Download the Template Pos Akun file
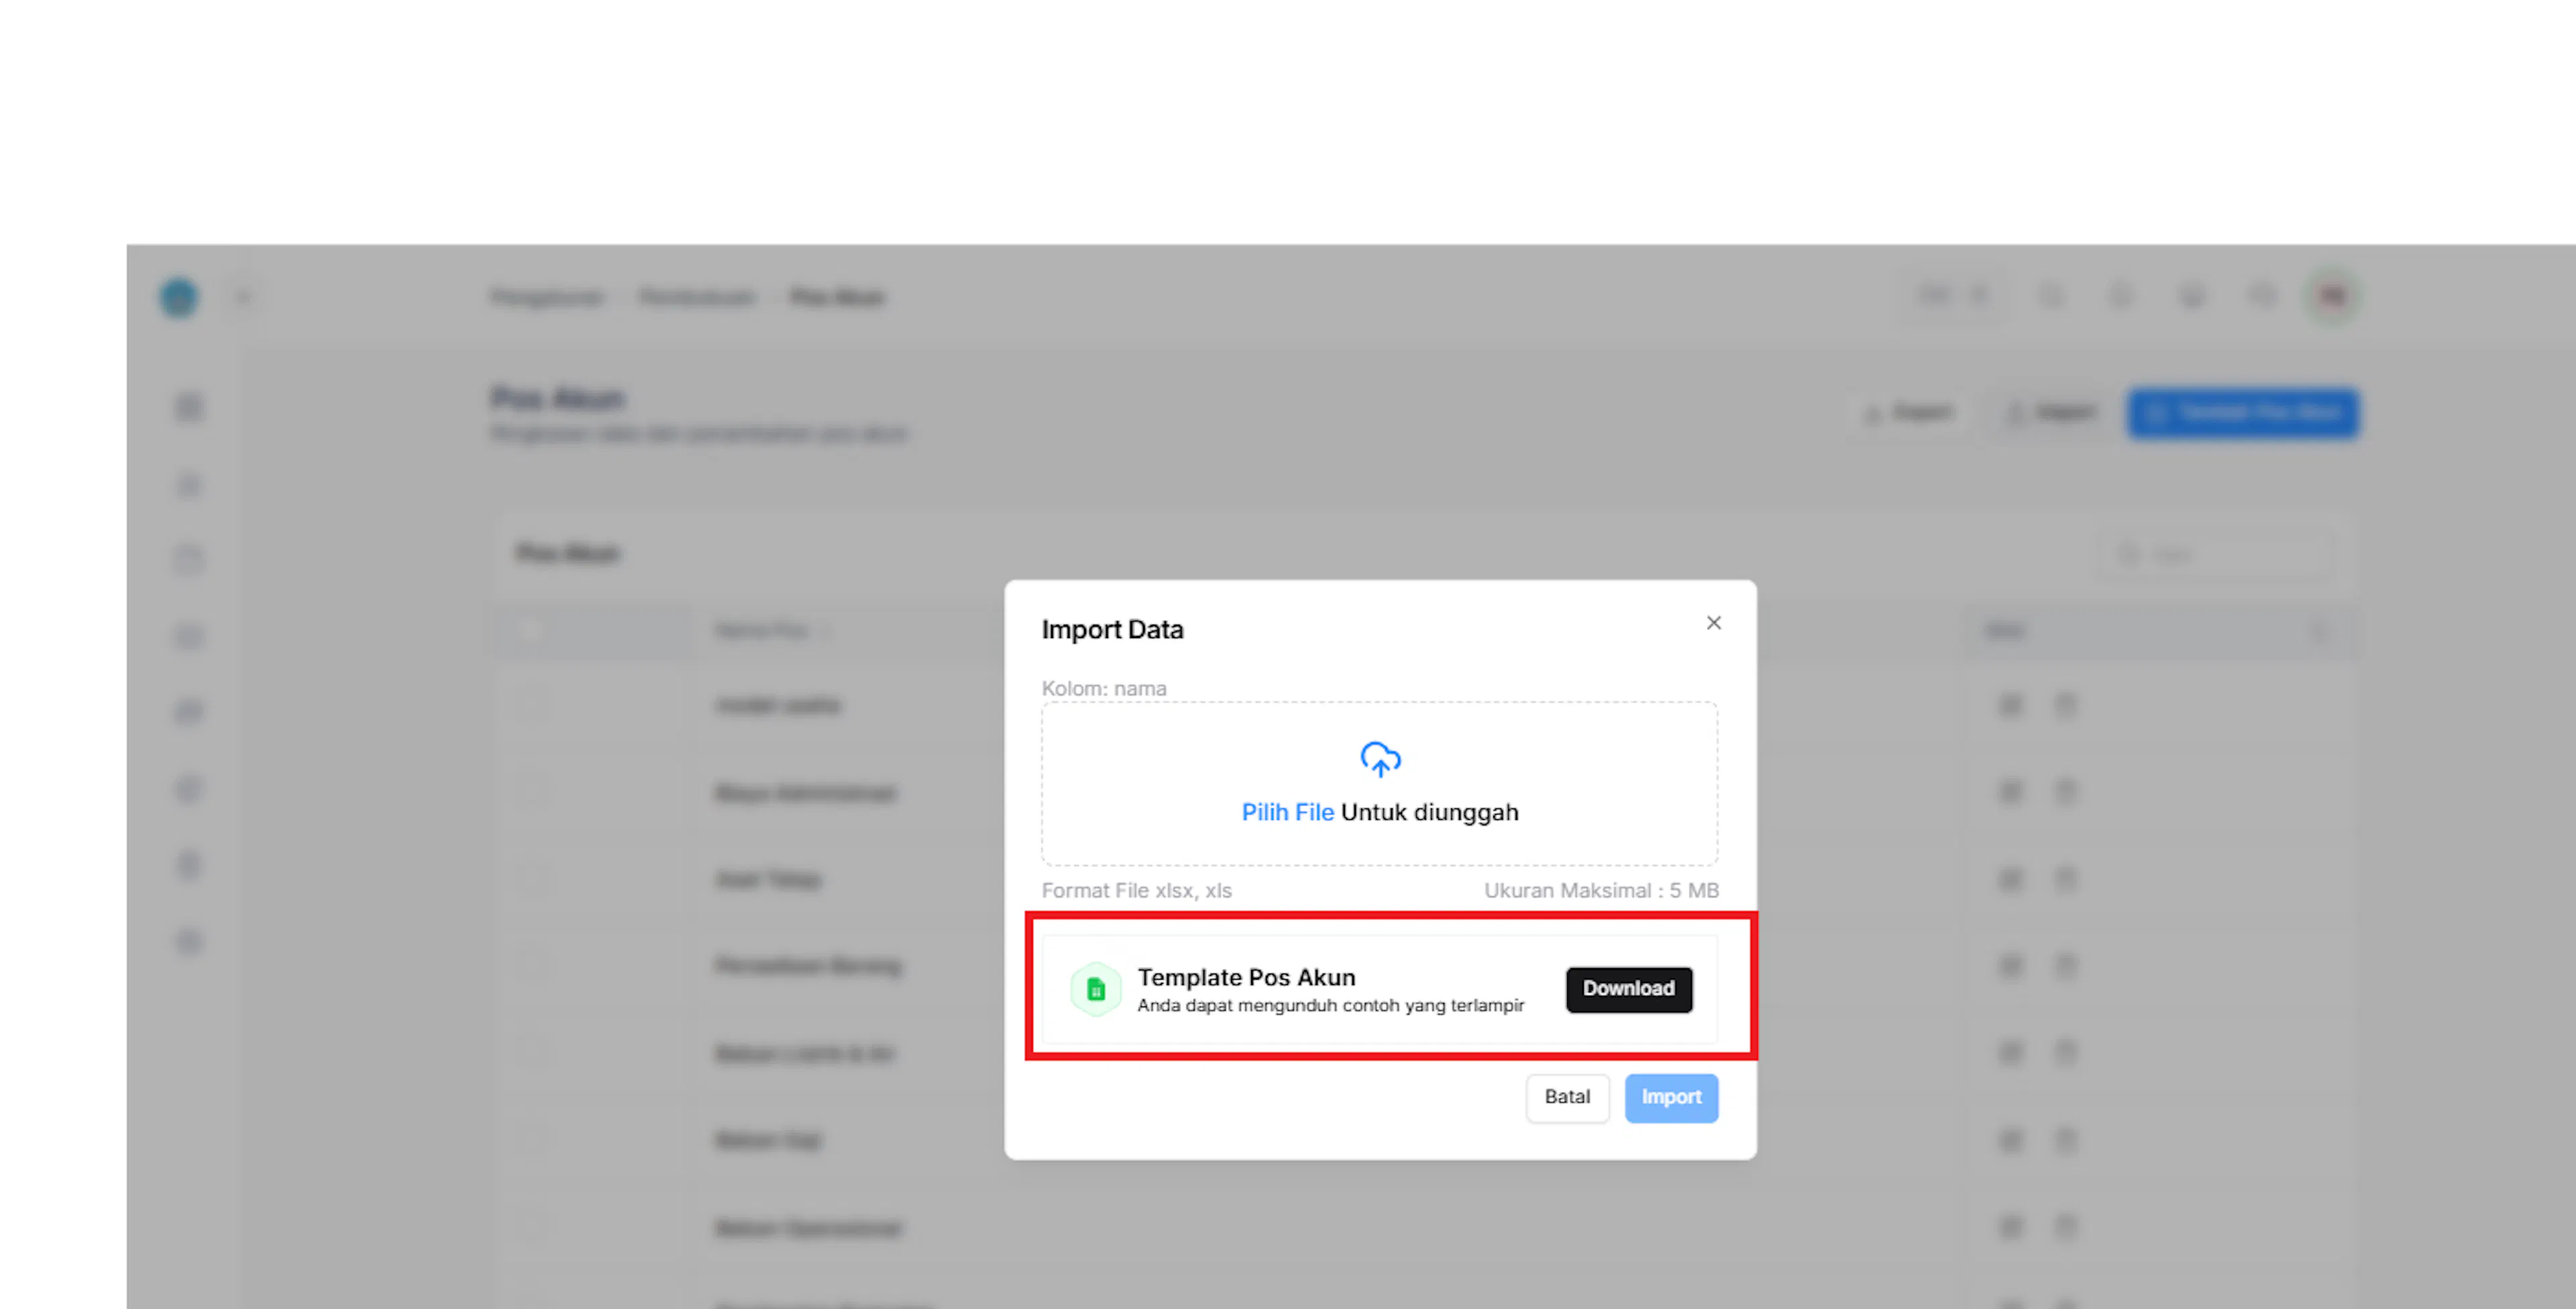 click(x=1629, y=989)
